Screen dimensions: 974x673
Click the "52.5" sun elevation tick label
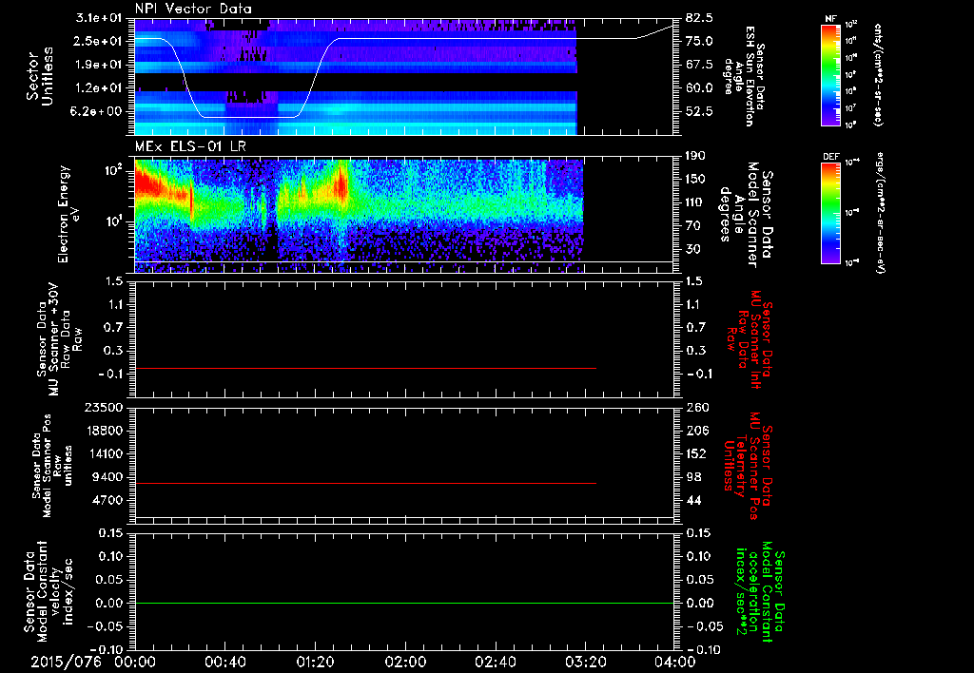click(x=699, y=112)
